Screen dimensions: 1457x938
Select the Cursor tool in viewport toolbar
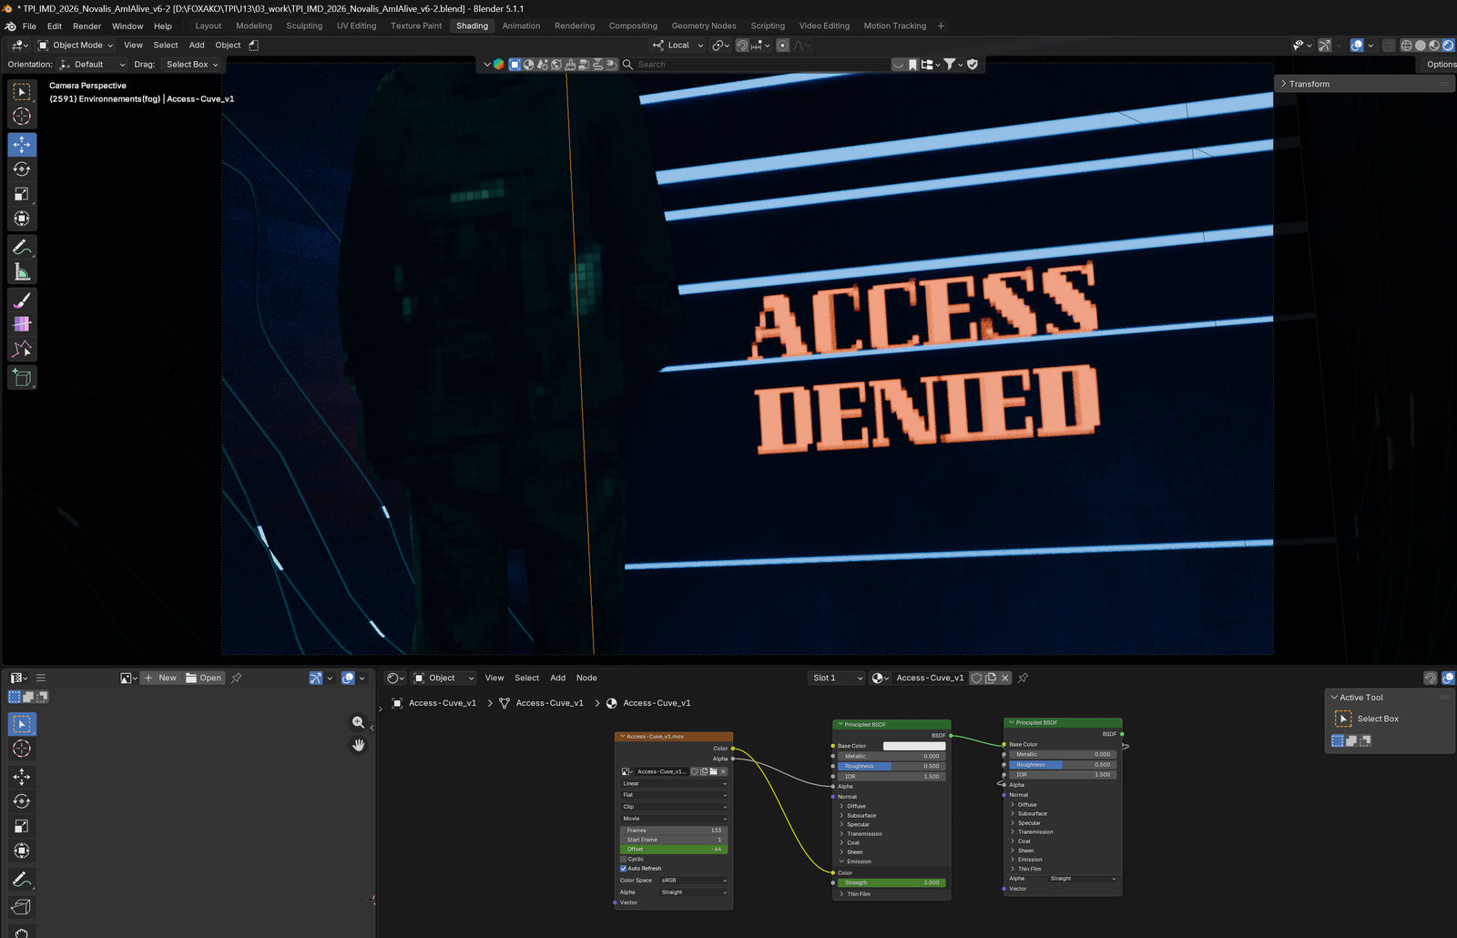22,116
